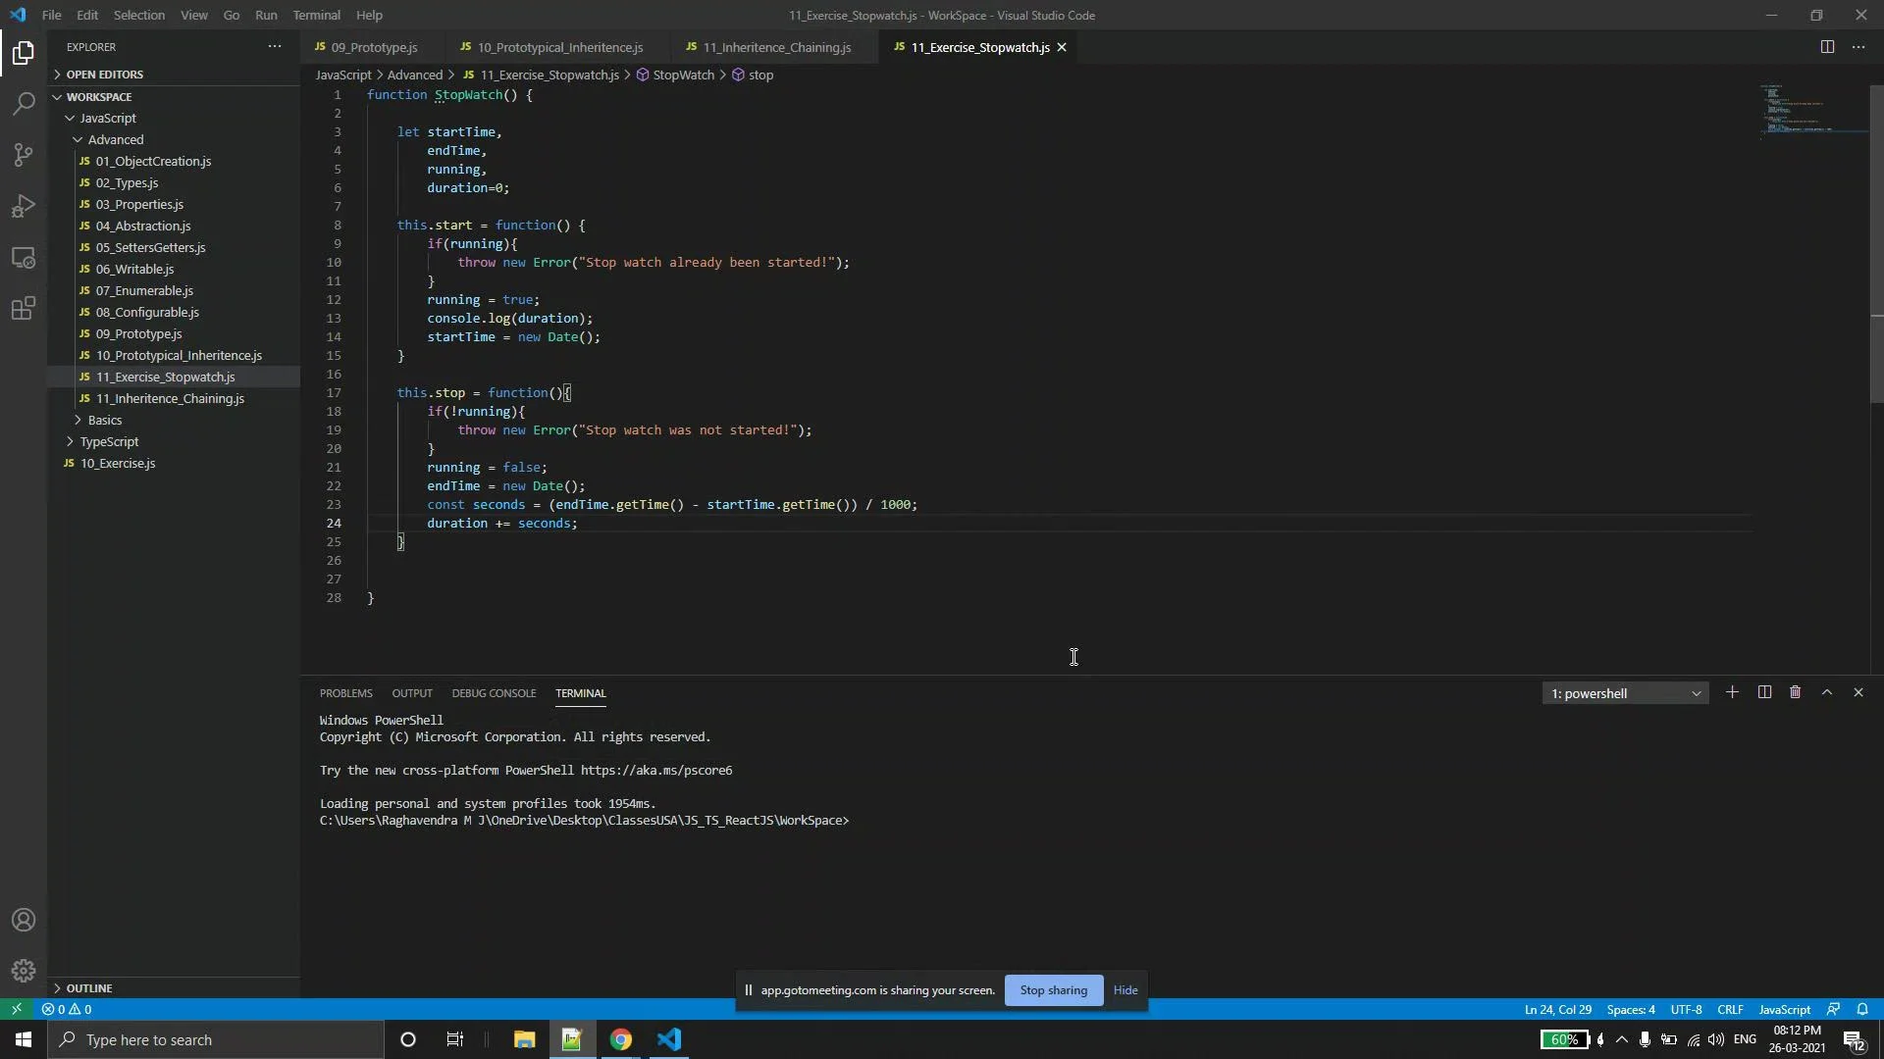Open remote window indicator in status bar
The width and height of the screenshot is (1884, 1059).
tap(17, 1009)
